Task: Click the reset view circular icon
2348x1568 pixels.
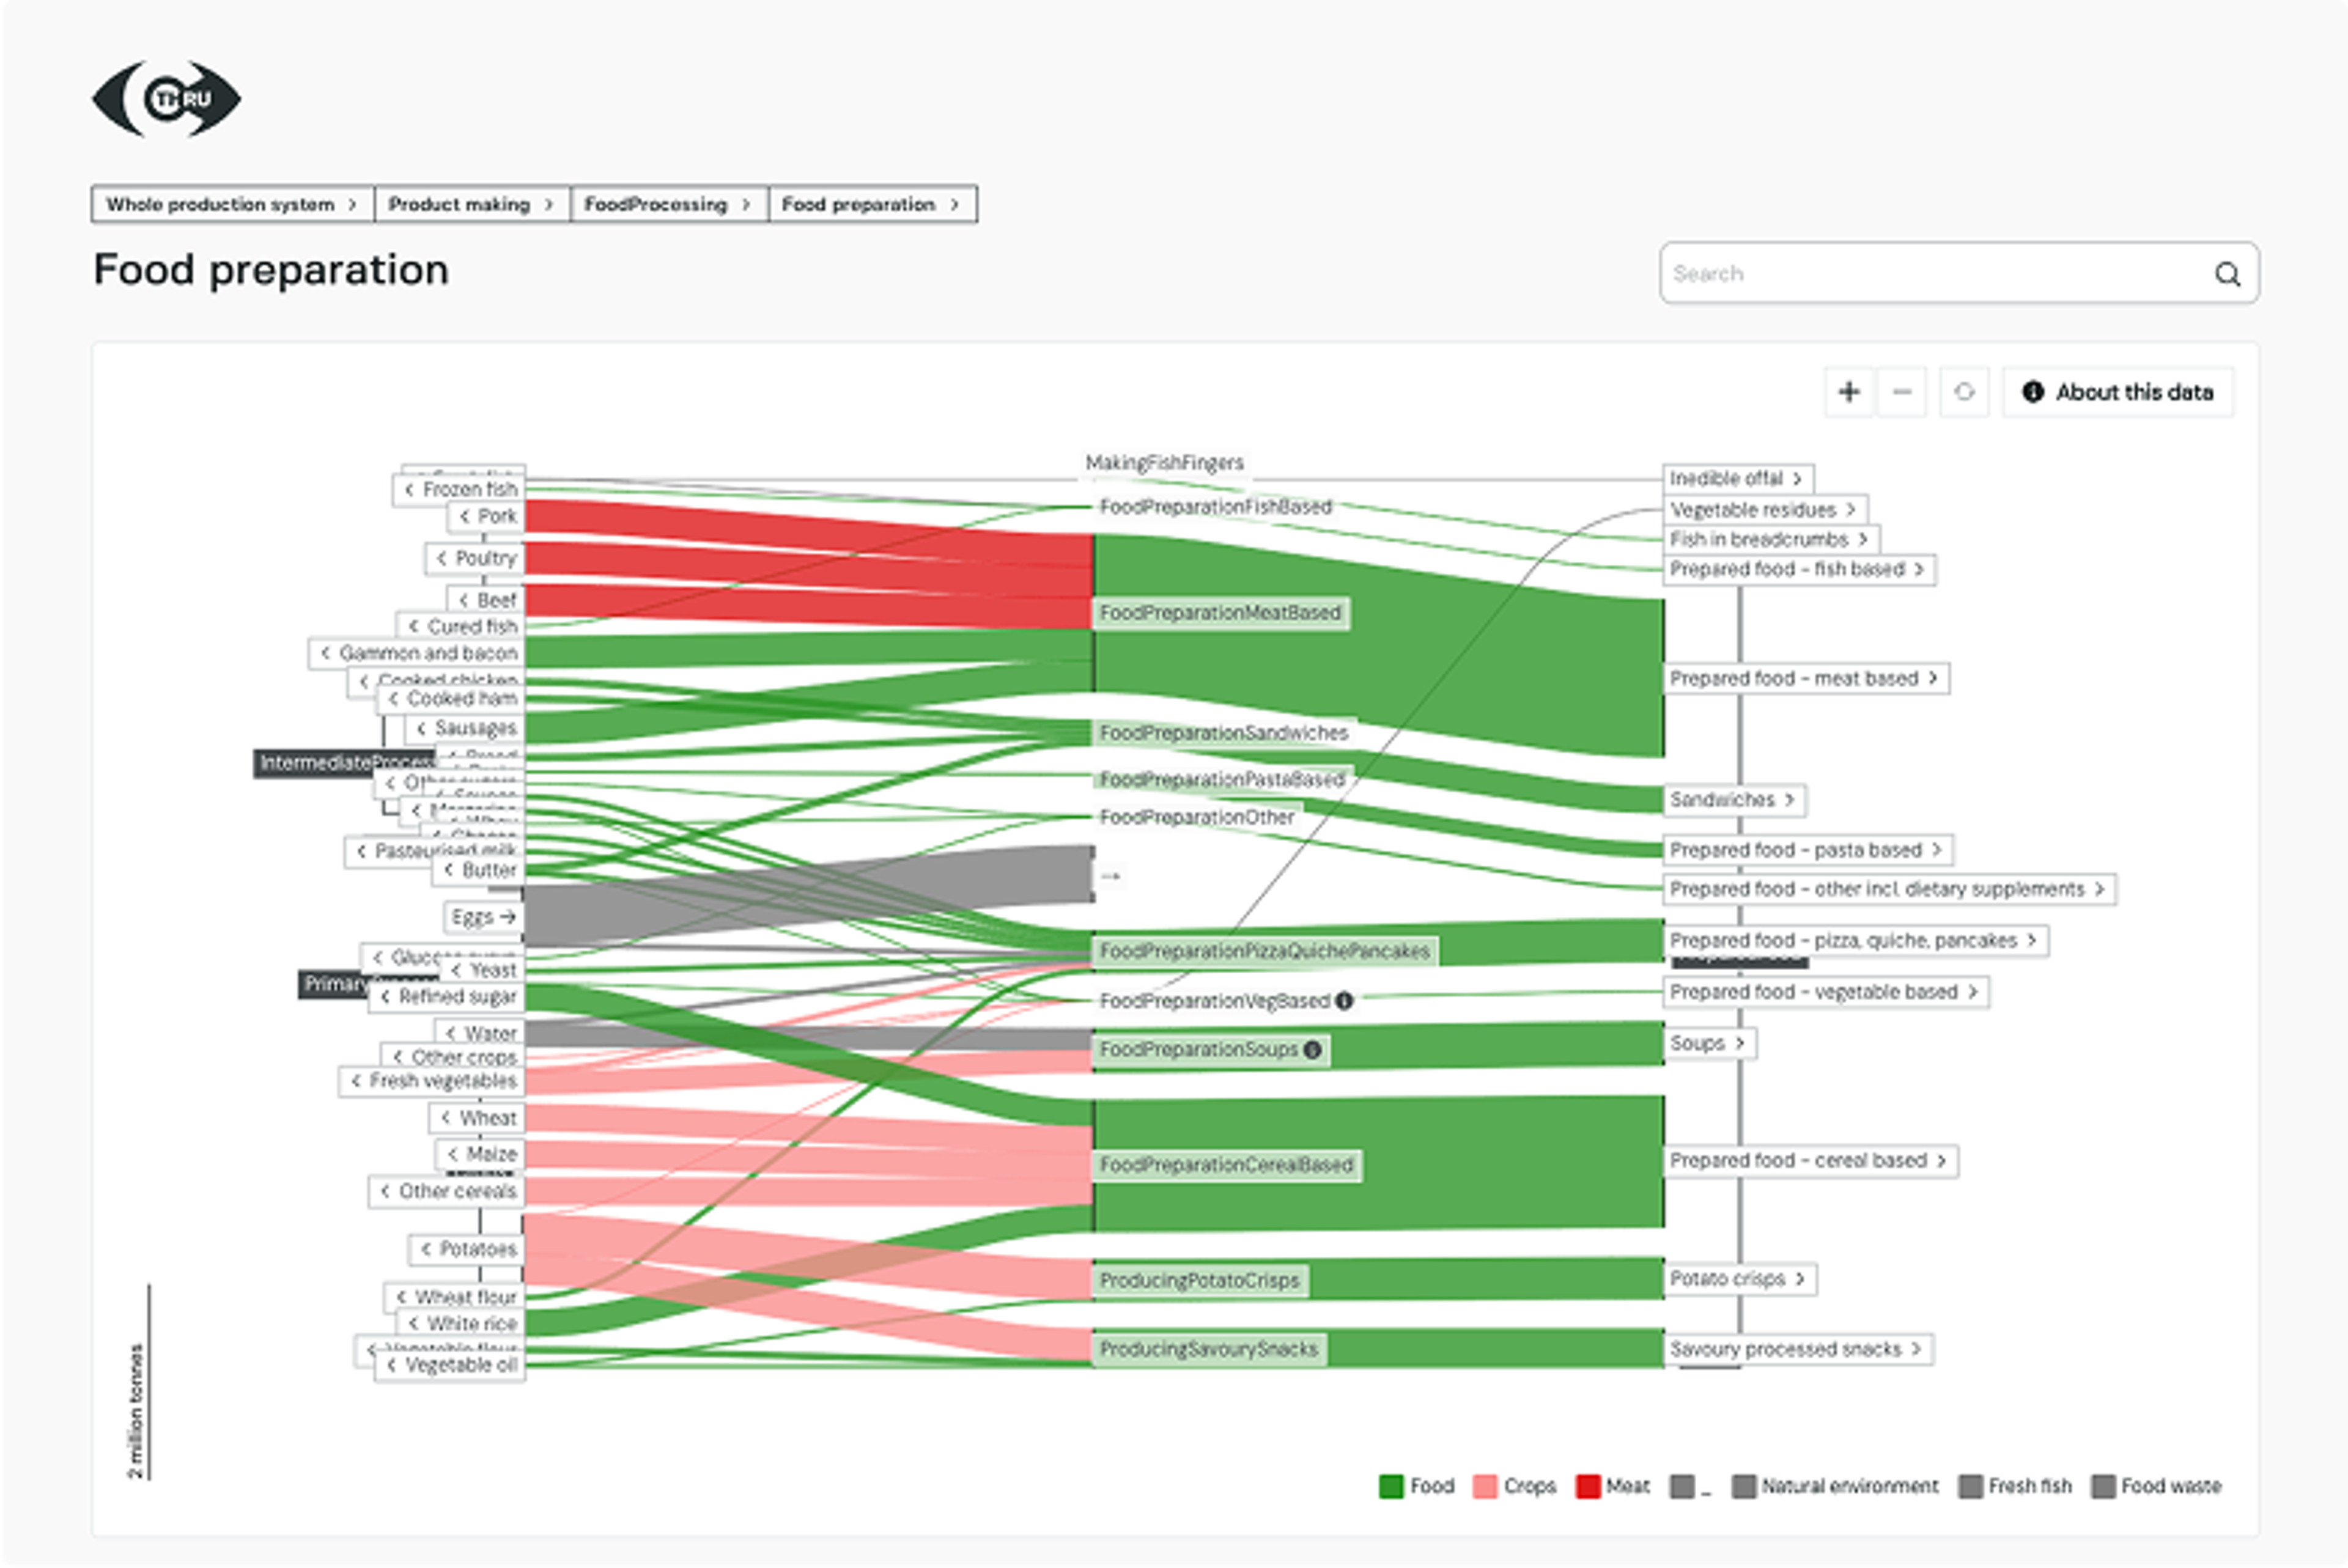Action: tap(1964, 392)
